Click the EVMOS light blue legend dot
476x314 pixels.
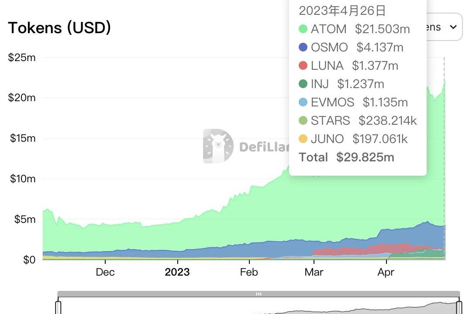pyautogui.click(x=303, y=102)
